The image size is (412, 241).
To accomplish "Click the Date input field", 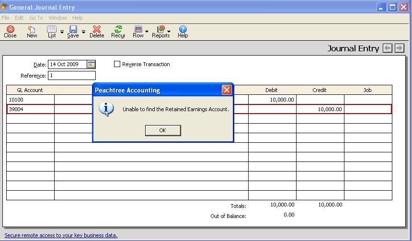I will [68, 64].
